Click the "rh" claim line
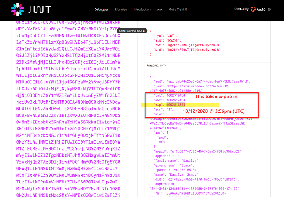 pos(190,193)
